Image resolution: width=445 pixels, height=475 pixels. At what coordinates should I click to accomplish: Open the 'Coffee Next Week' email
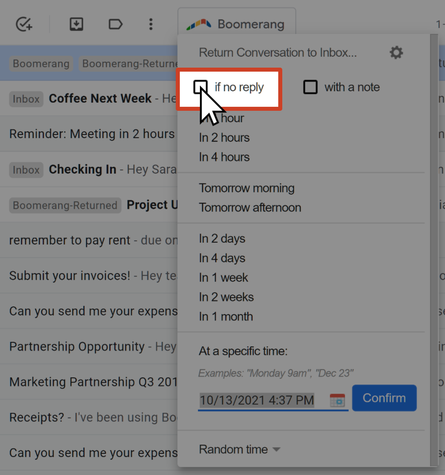click(89, 99)
